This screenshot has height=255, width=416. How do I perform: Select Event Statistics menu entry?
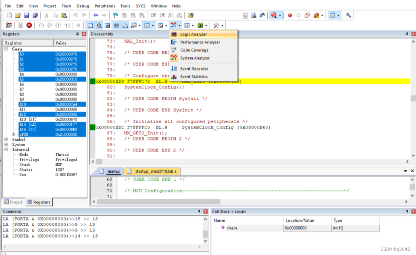point(203,77)
